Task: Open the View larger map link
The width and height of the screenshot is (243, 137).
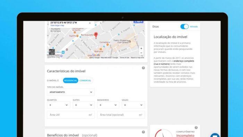Action: click(57, 25)
